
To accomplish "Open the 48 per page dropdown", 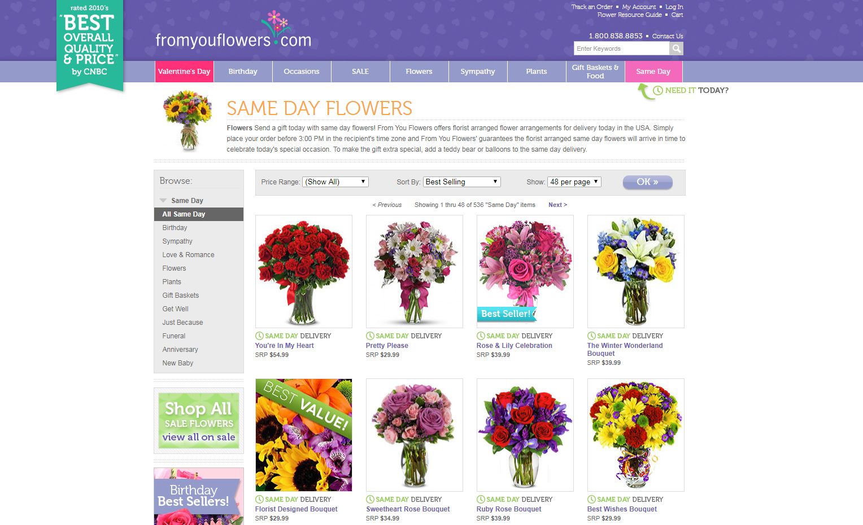I will click(x=574, y=182).
